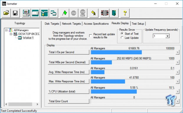183x113 pixels.
Task: Click the 252.60 MBPS throughput value
Action: [x=134, y=58]
